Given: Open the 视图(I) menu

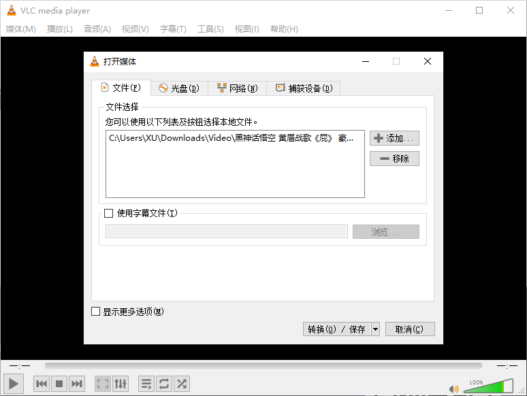Looking at the screenshot, I should tap(246, 29).
